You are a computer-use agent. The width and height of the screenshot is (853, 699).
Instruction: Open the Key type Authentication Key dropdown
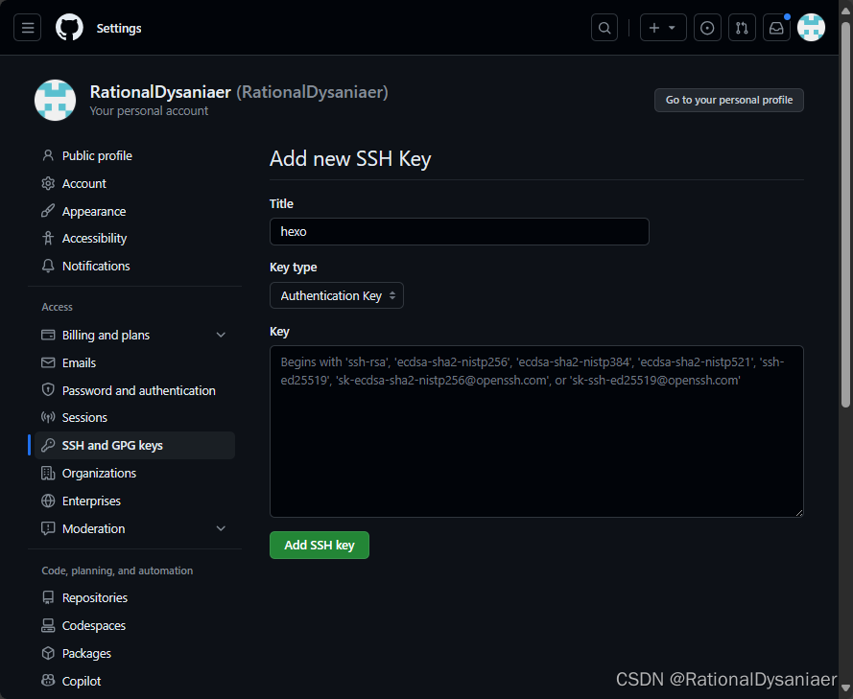coord(337,295)
